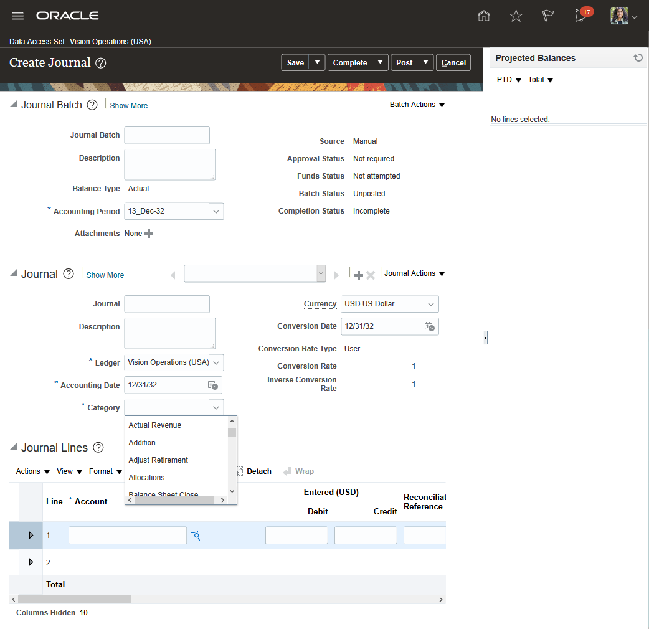Viewport: 649px width, 629px height.
Task: Click Show More for Journal Batch
Action: coord(129,105)
